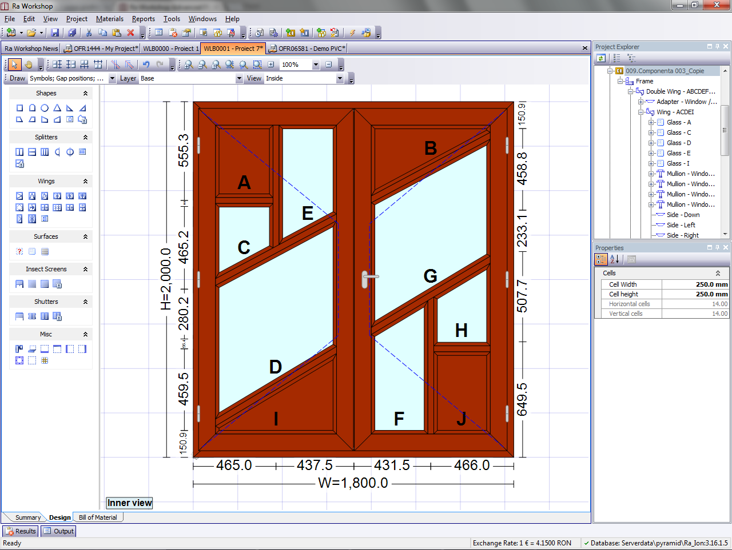This screenshot has height=550, width=732.
Task: Open the OFR06581 - Demo PVC tab
Action: 307,49
